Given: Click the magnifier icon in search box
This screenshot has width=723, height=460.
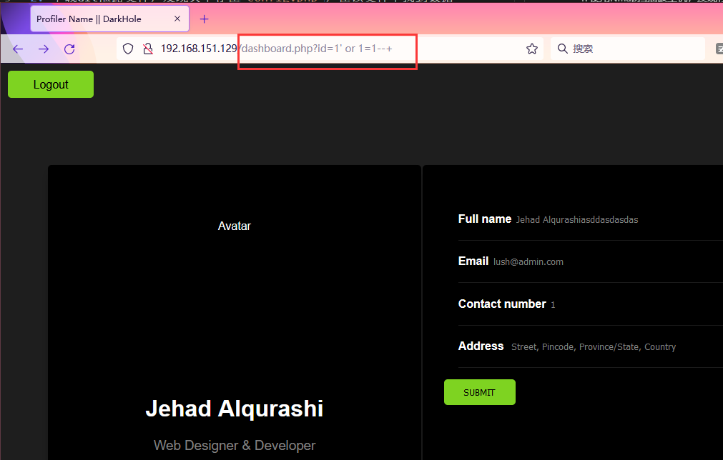Looking at the screenshot, I should 562,49.
